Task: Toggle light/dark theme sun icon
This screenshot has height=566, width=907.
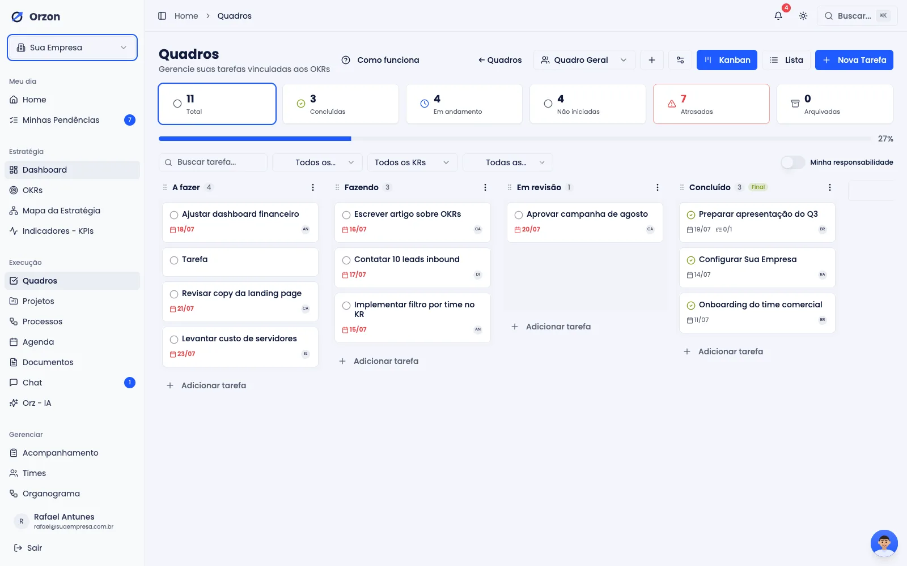Action: tap(803, 16)
